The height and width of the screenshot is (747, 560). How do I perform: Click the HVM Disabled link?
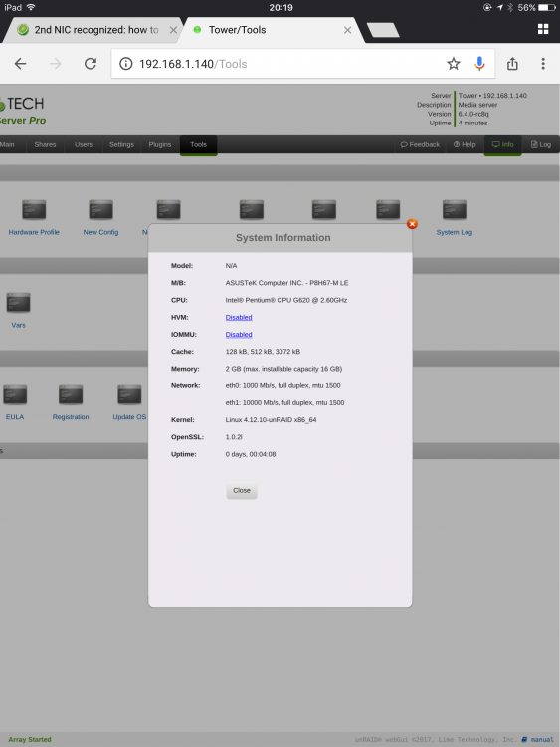point(239,318)
